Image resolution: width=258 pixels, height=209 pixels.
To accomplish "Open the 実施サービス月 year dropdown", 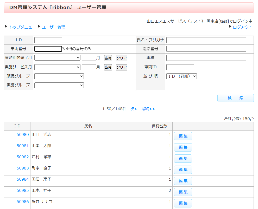I will coord(57,67).
